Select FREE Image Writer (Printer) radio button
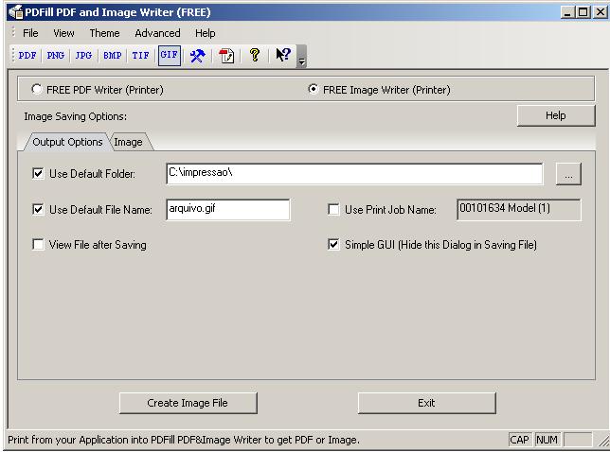Image resolution: width=610 pixels, height=452 pixels. 313,89
